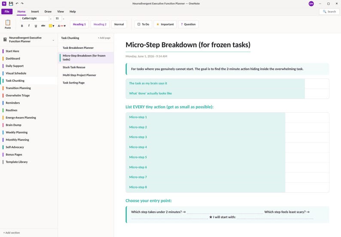341x237 pixels.
Task: Open the highlight color dropdown arrow
Action: point(54,26)
